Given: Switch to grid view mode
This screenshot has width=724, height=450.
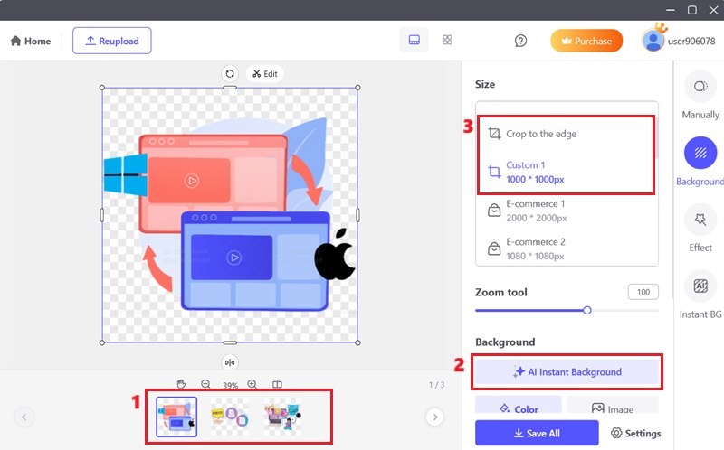Looking at the screenshot, I should [447, 40].
